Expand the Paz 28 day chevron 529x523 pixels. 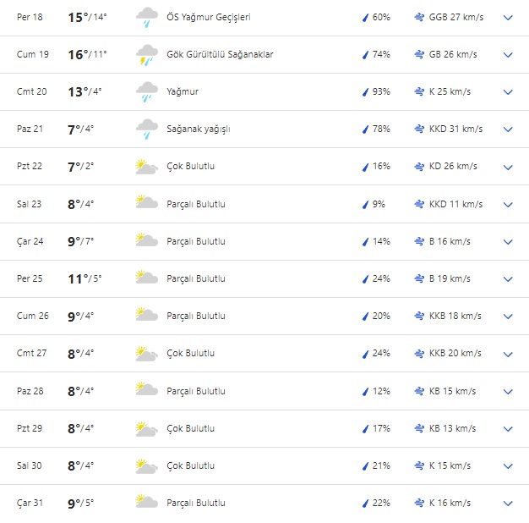(508, 391)
